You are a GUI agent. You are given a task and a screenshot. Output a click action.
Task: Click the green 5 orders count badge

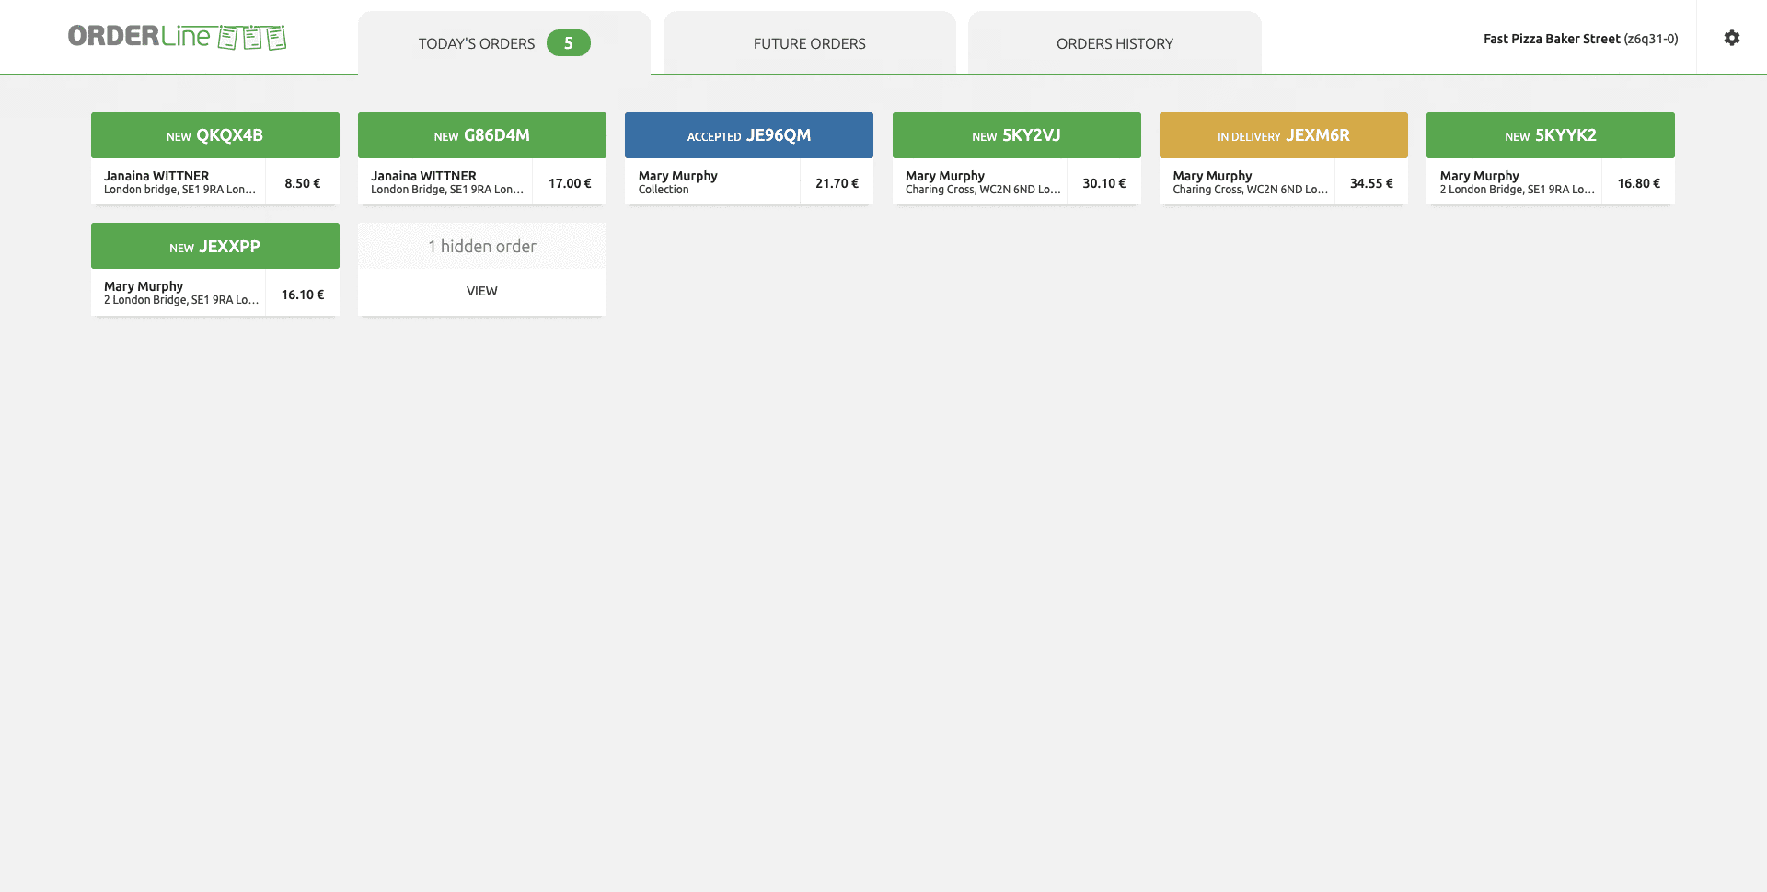[x=568, y=43]
